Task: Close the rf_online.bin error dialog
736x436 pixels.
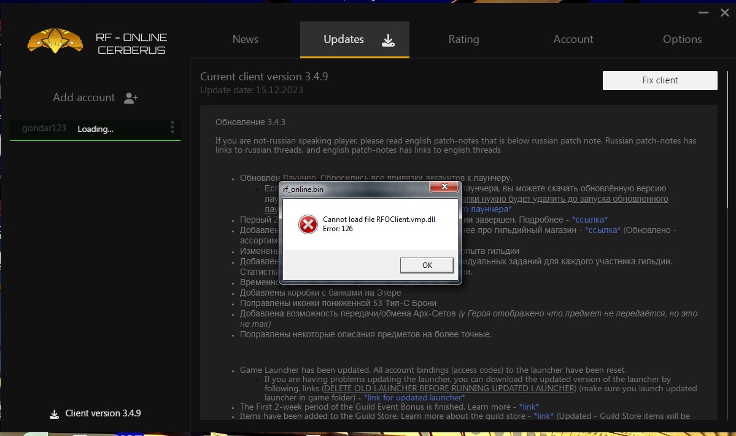Action: tap(444, 186)
